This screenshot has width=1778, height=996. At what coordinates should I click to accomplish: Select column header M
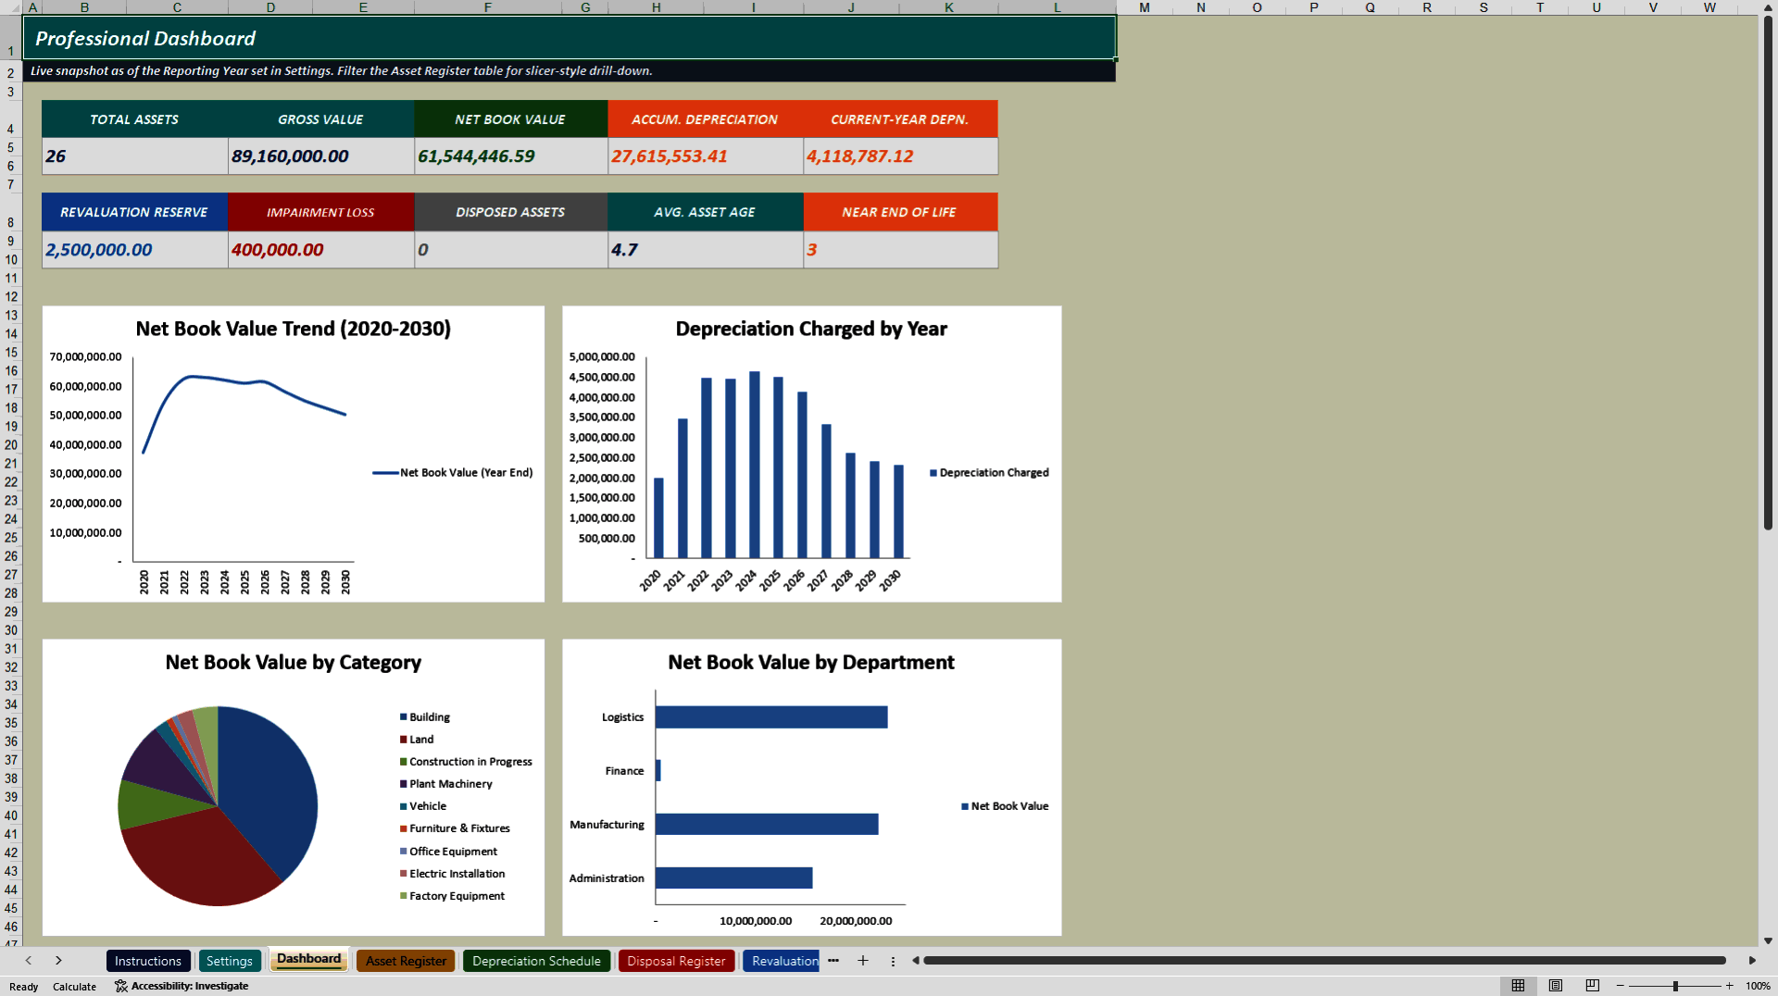(1145, 7)
